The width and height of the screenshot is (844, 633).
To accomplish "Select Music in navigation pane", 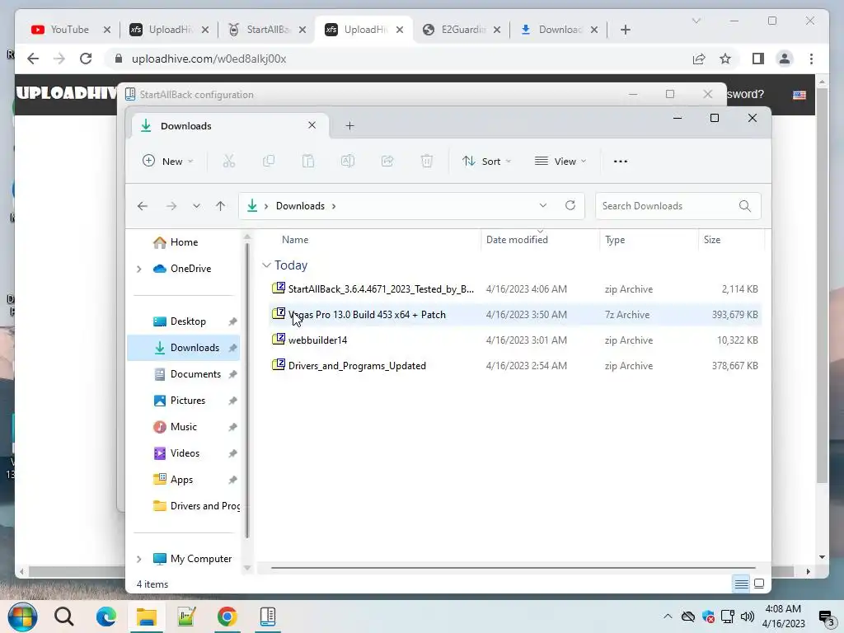I will coord(184,427).
